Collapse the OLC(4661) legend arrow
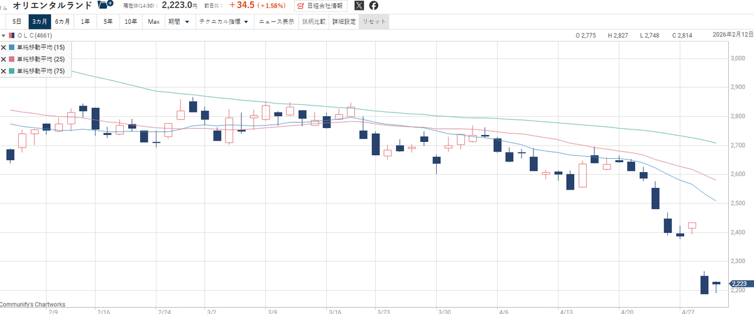 tap(4, 36)
